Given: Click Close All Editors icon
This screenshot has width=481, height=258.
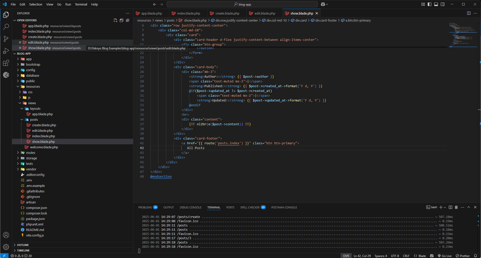Looking at the screenshot, I should click(128, 20).
